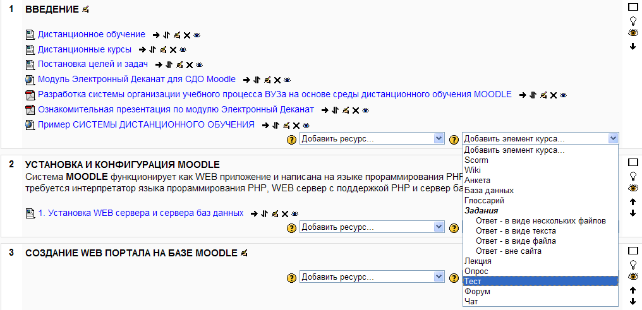Open help for adding resource in section 1
The width and height of the screenshot is (642, 310).
point(291,140)
